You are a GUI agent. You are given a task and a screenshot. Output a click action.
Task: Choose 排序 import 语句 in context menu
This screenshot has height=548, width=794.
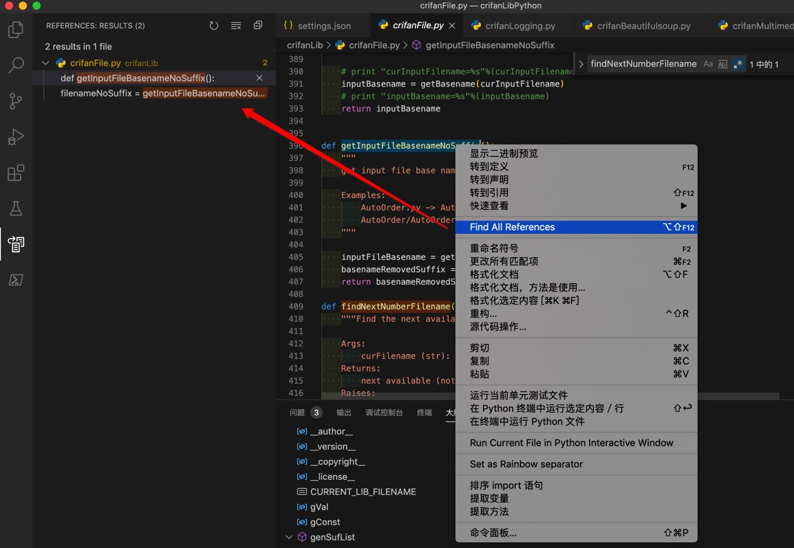577,485
